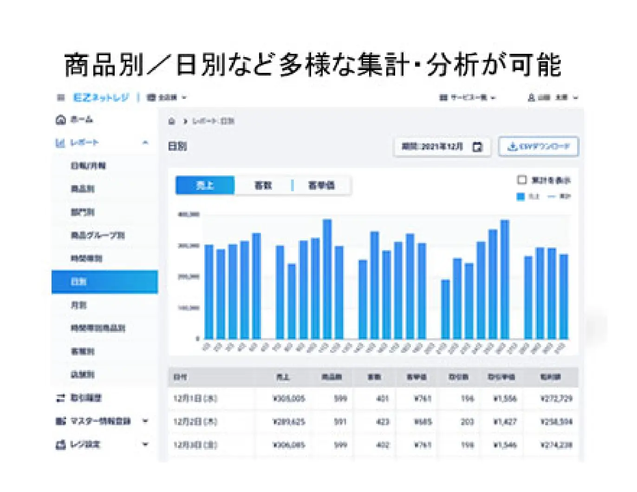Click the レポート breadcrumb text
This screenshot has width=637, height=492.
point(204,121)
